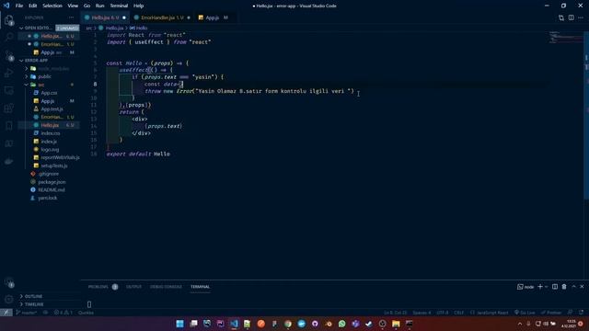Click the Split Editor Right icon

(571, 17)
